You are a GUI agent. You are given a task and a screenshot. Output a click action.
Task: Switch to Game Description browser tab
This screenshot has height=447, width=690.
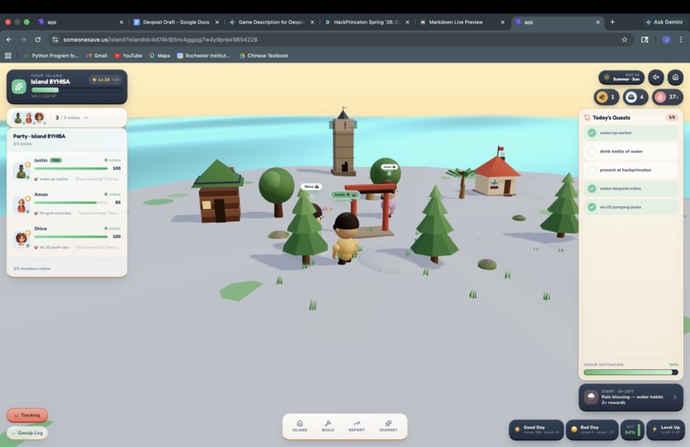click(271, 22)
